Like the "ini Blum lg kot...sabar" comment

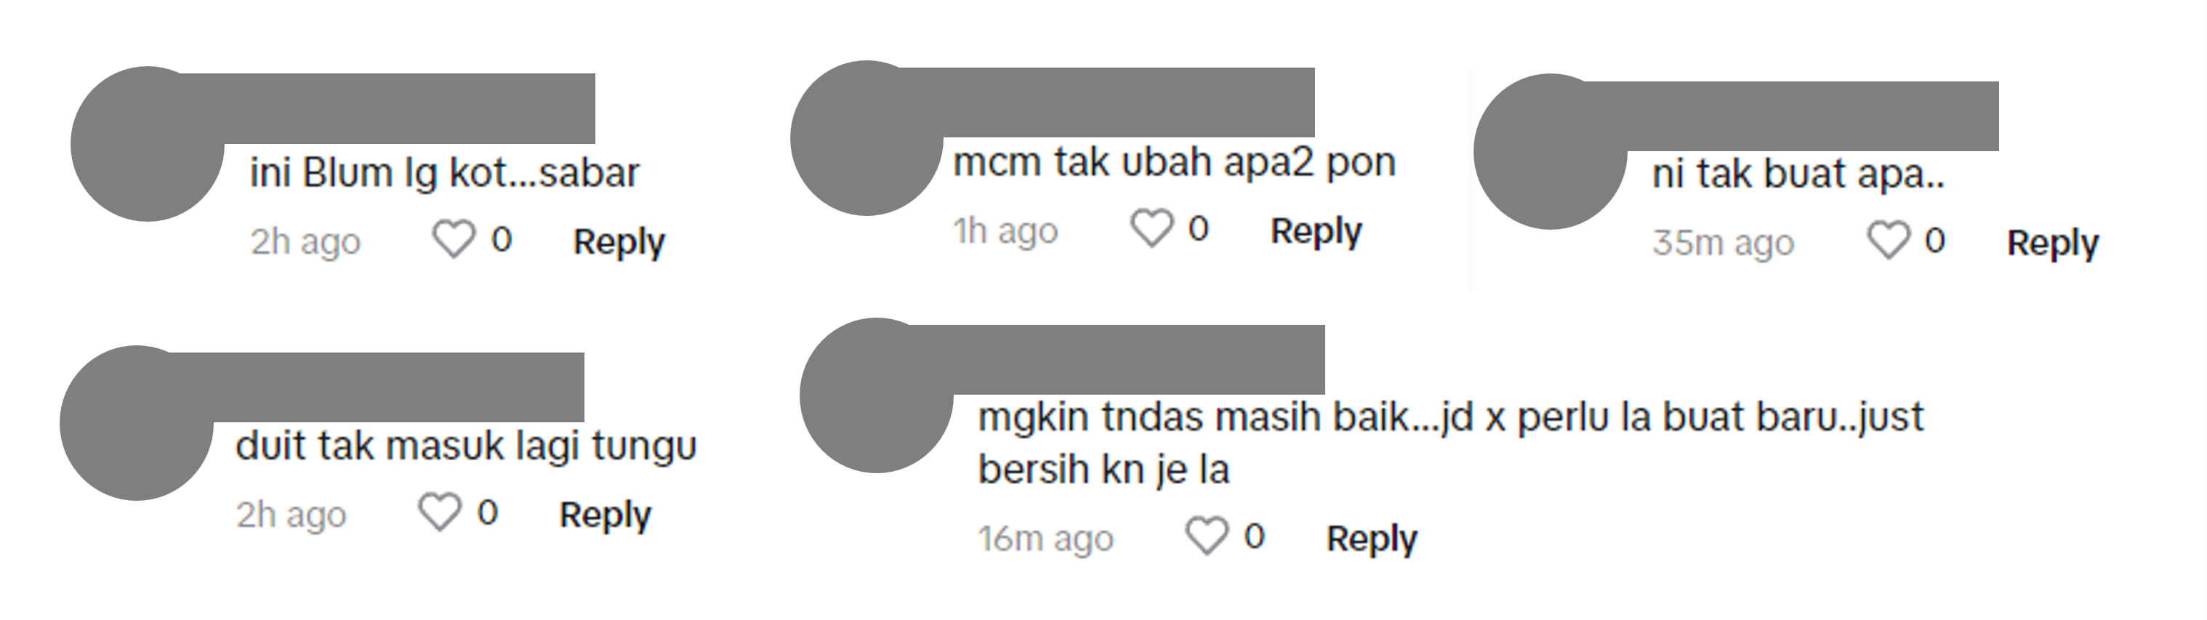point(453,239)
